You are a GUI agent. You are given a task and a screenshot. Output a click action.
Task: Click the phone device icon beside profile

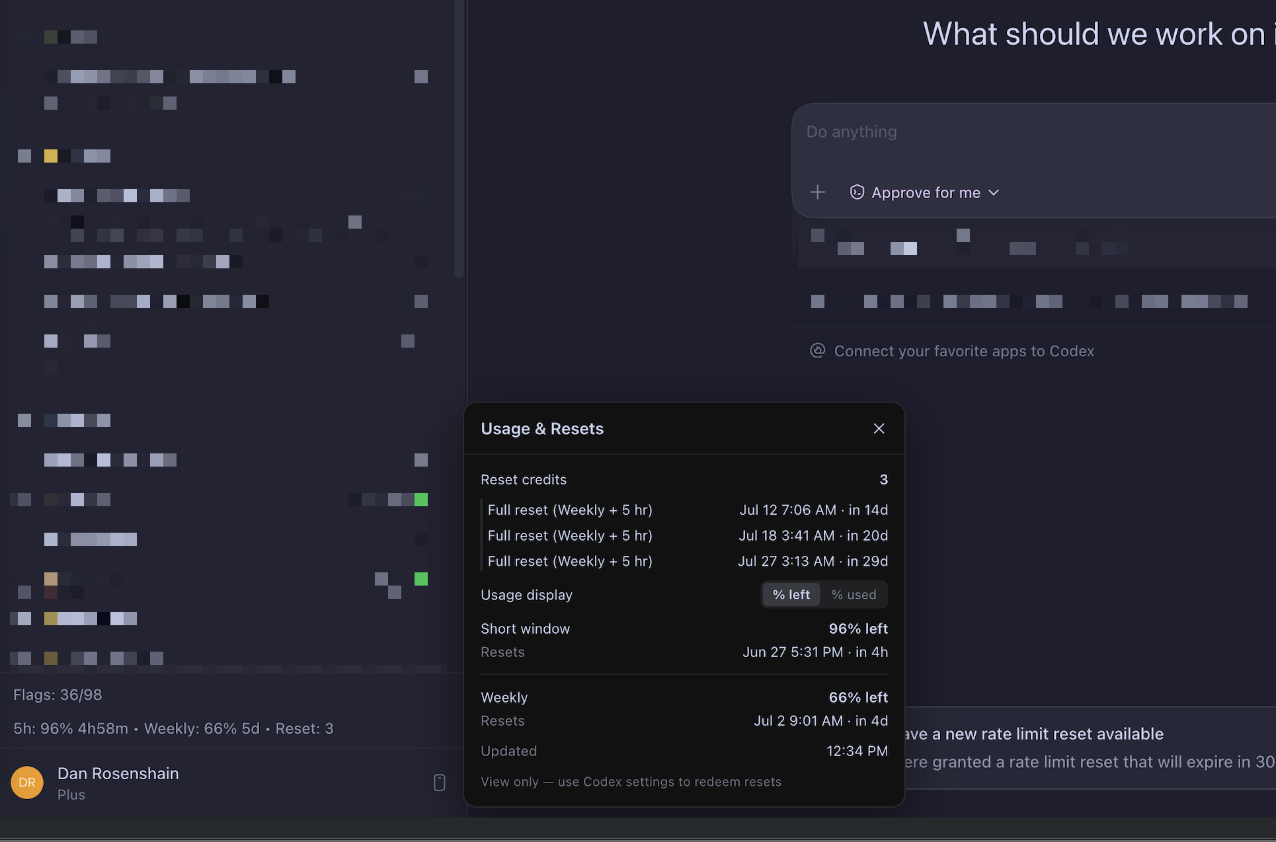pyautogui.click(x=440, y=783)
